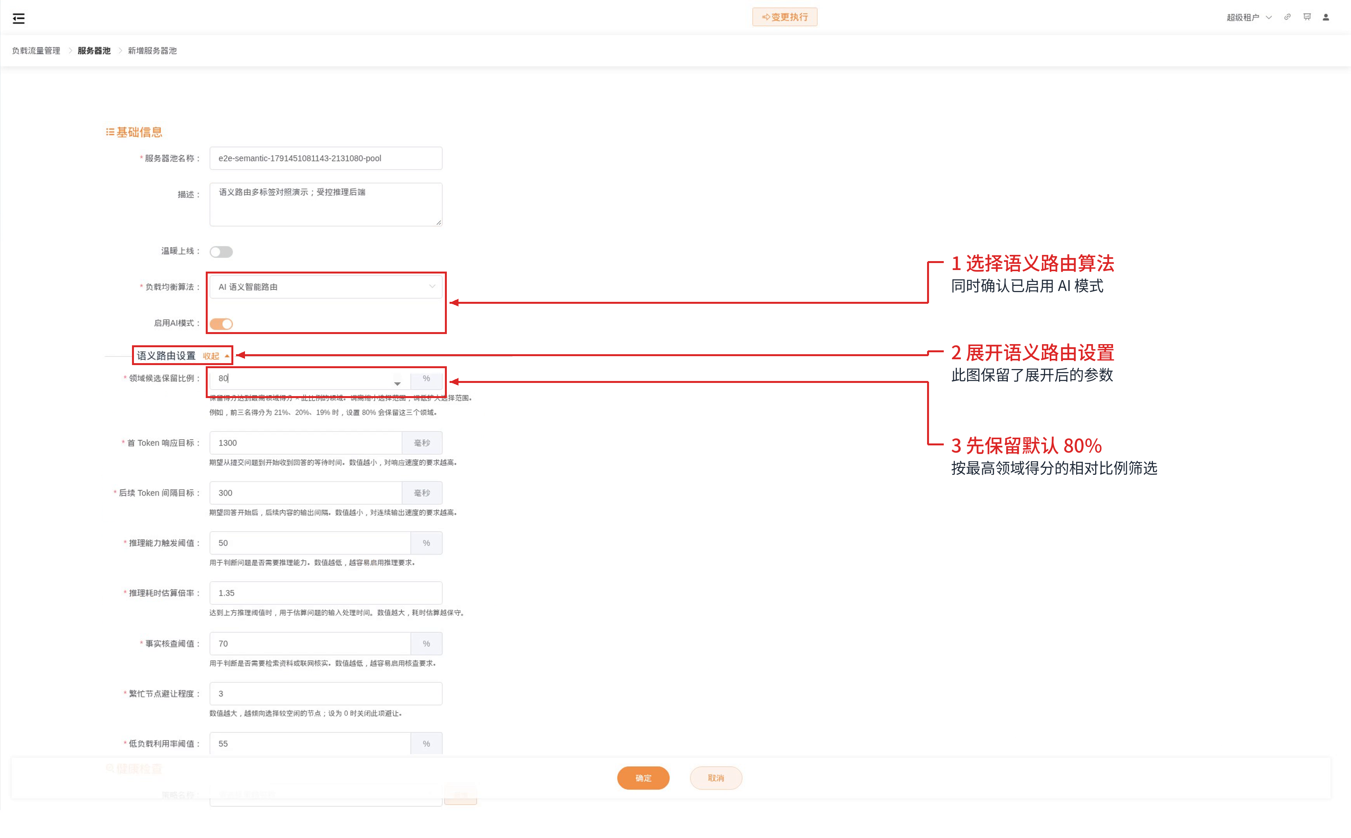
Task: Go to 服务器池 breadcrumb
Action: (x=94, y=50)
